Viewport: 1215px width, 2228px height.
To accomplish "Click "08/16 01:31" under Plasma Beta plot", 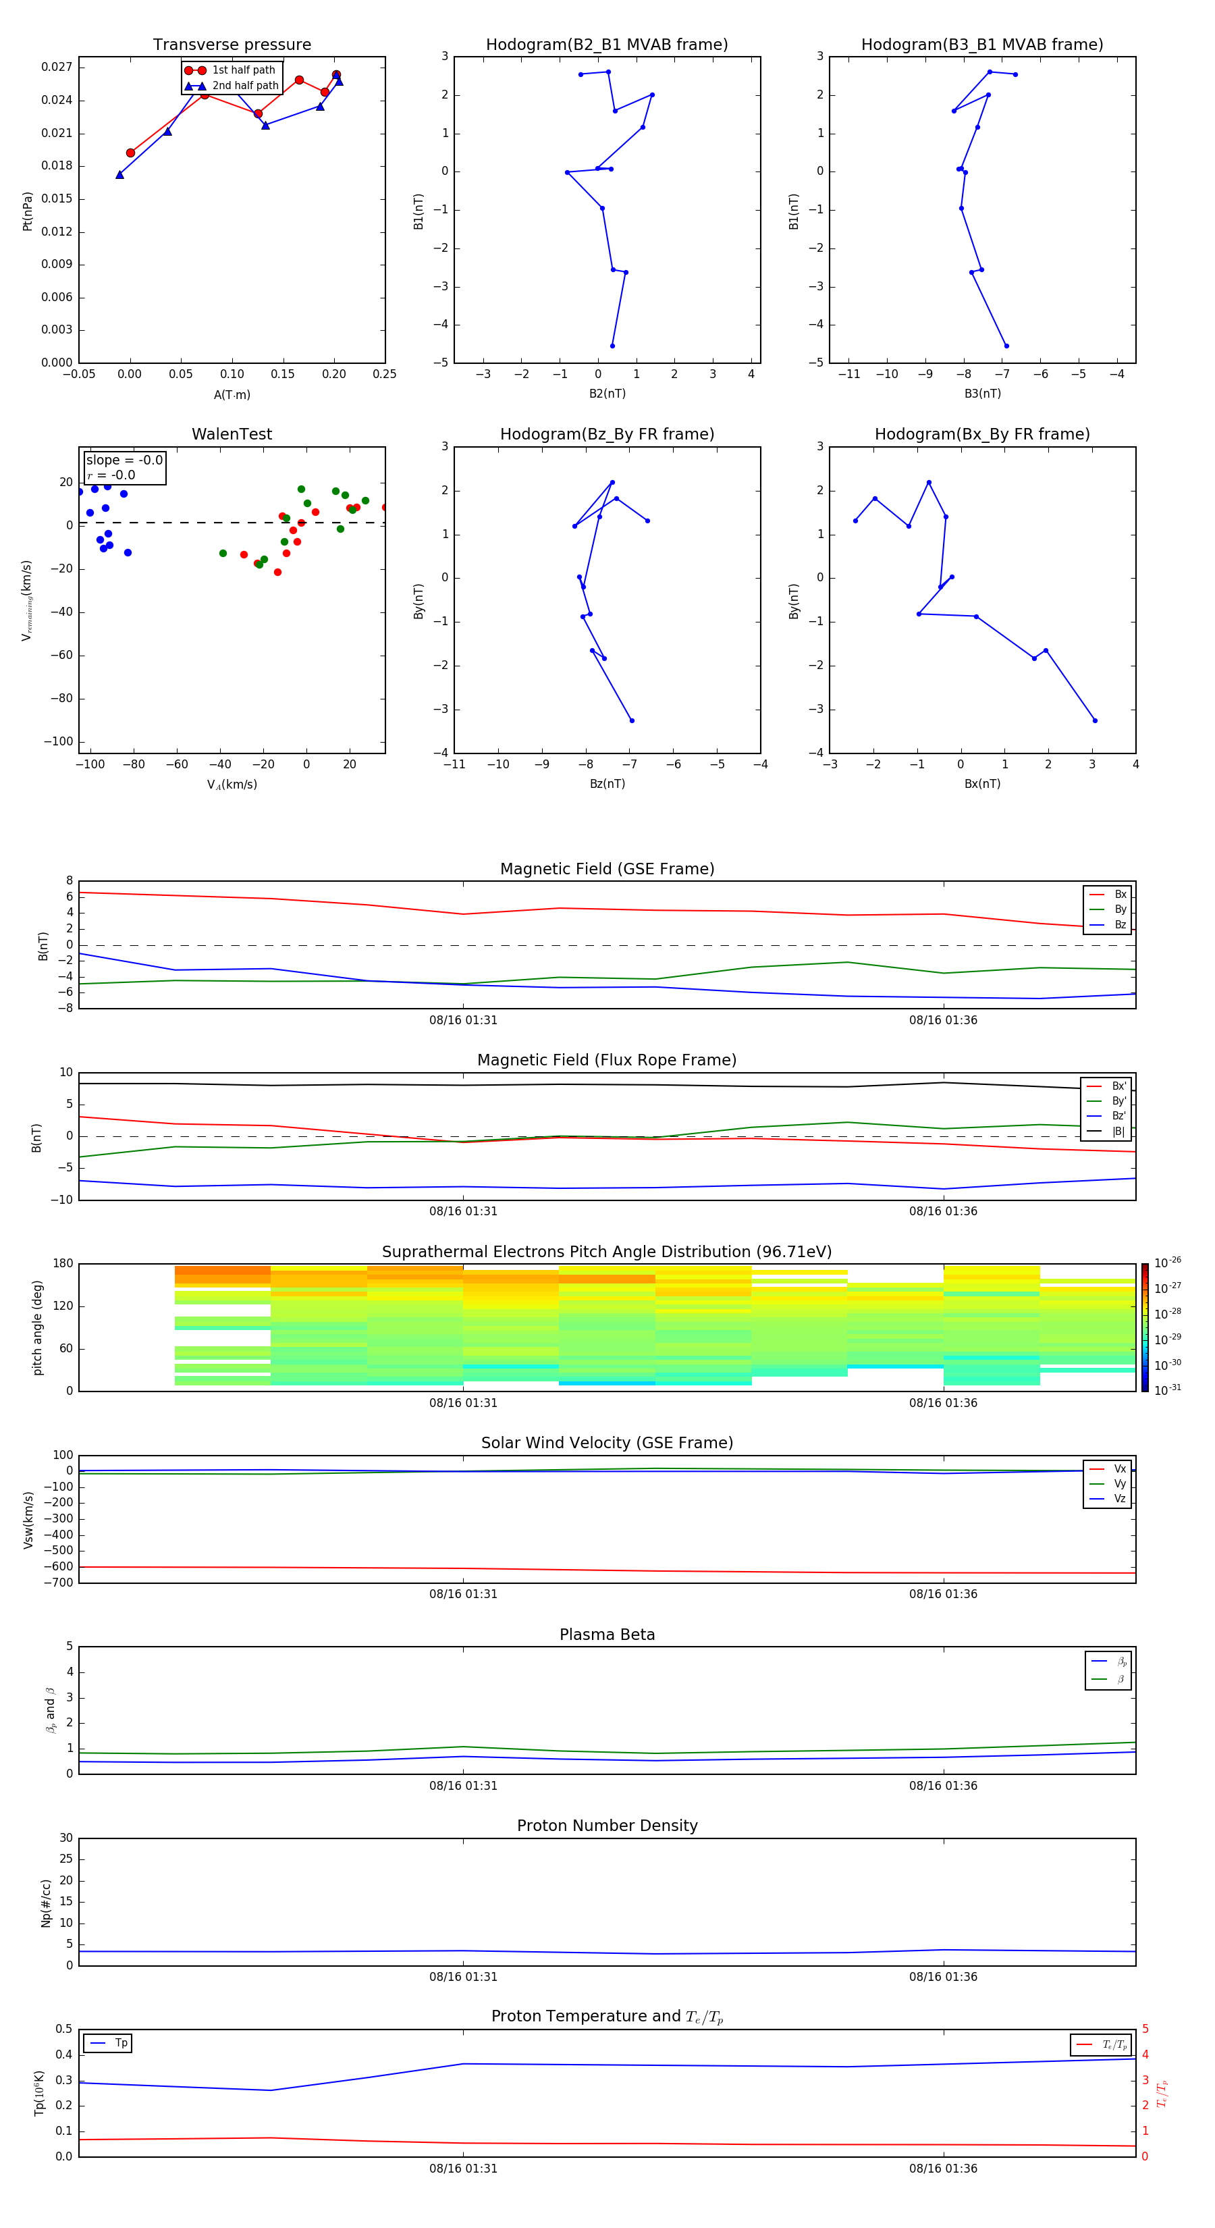I will [464, 1786].
